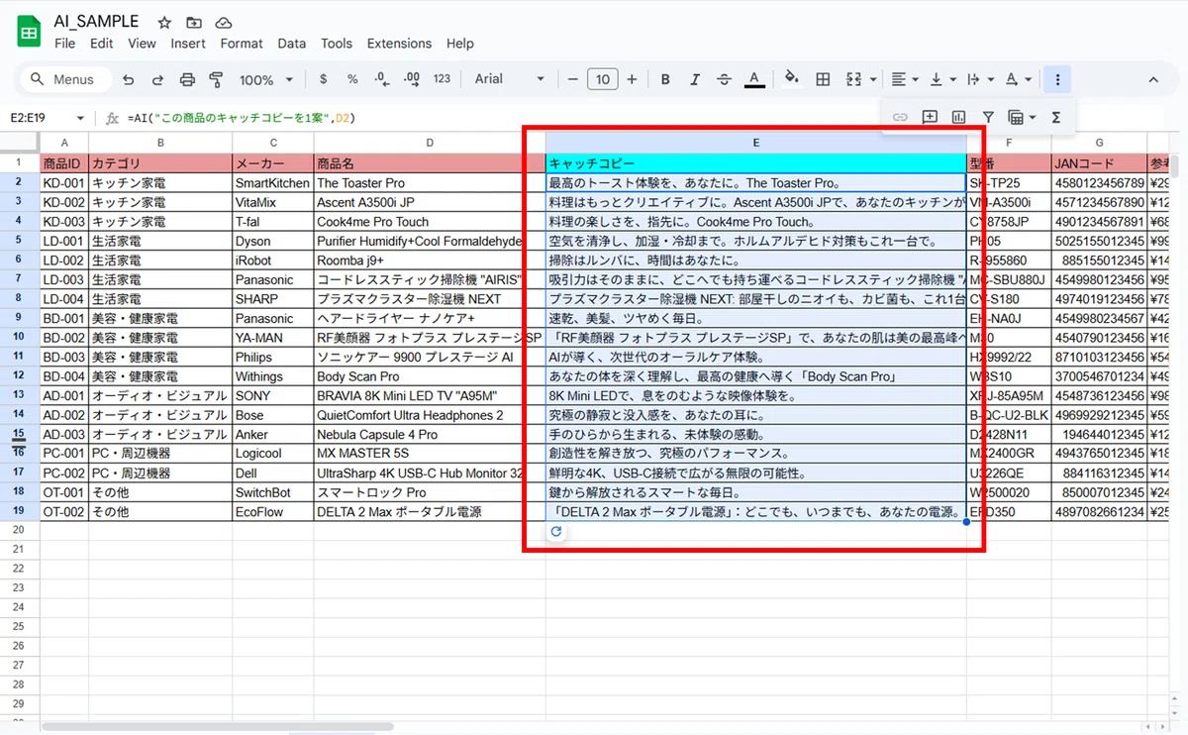Image resolution: width=1188 pixels, height=735 pixels.
Task: Open the Merge cells dropdown arrow
Action: pyautogui.click(x=874, y=79)
